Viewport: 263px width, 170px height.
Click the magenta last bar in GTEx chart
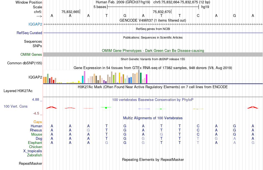point(146,79)
